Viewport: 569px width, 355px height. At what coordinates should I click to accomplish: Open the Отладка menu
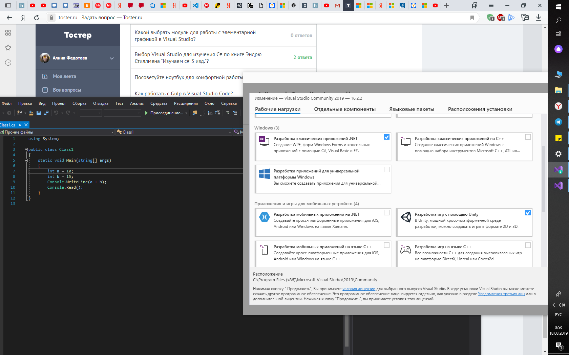(101, 103)
